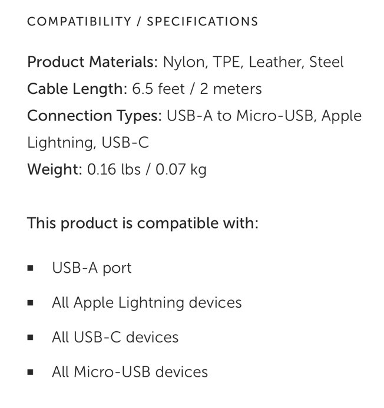Click the bullet beside All USB-C devices
The height and width of the screenshot is (408, 384).
pos(31,338)
